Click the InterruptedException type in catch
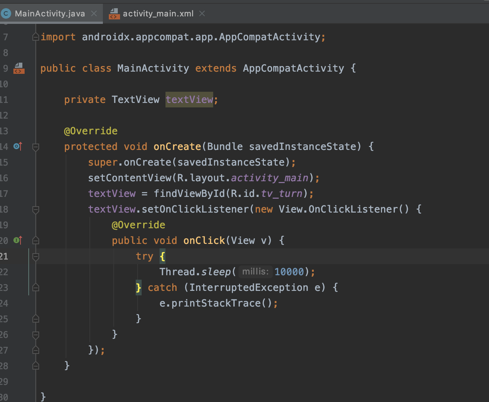This screenshot has width=489, height=402. click(x=249, y=288)
